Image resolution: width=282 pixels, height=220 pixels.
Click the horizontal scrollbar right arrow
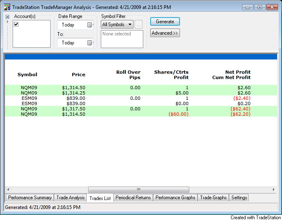(x=274, y=189)
